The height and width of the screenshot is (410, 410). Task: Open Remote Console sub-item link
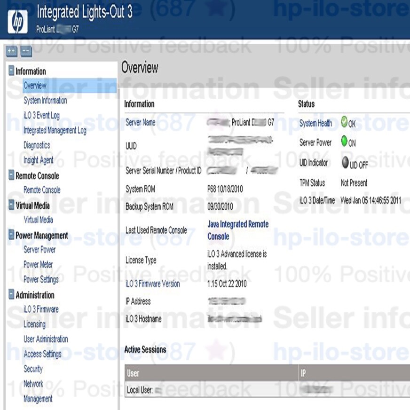click(42, 190)
